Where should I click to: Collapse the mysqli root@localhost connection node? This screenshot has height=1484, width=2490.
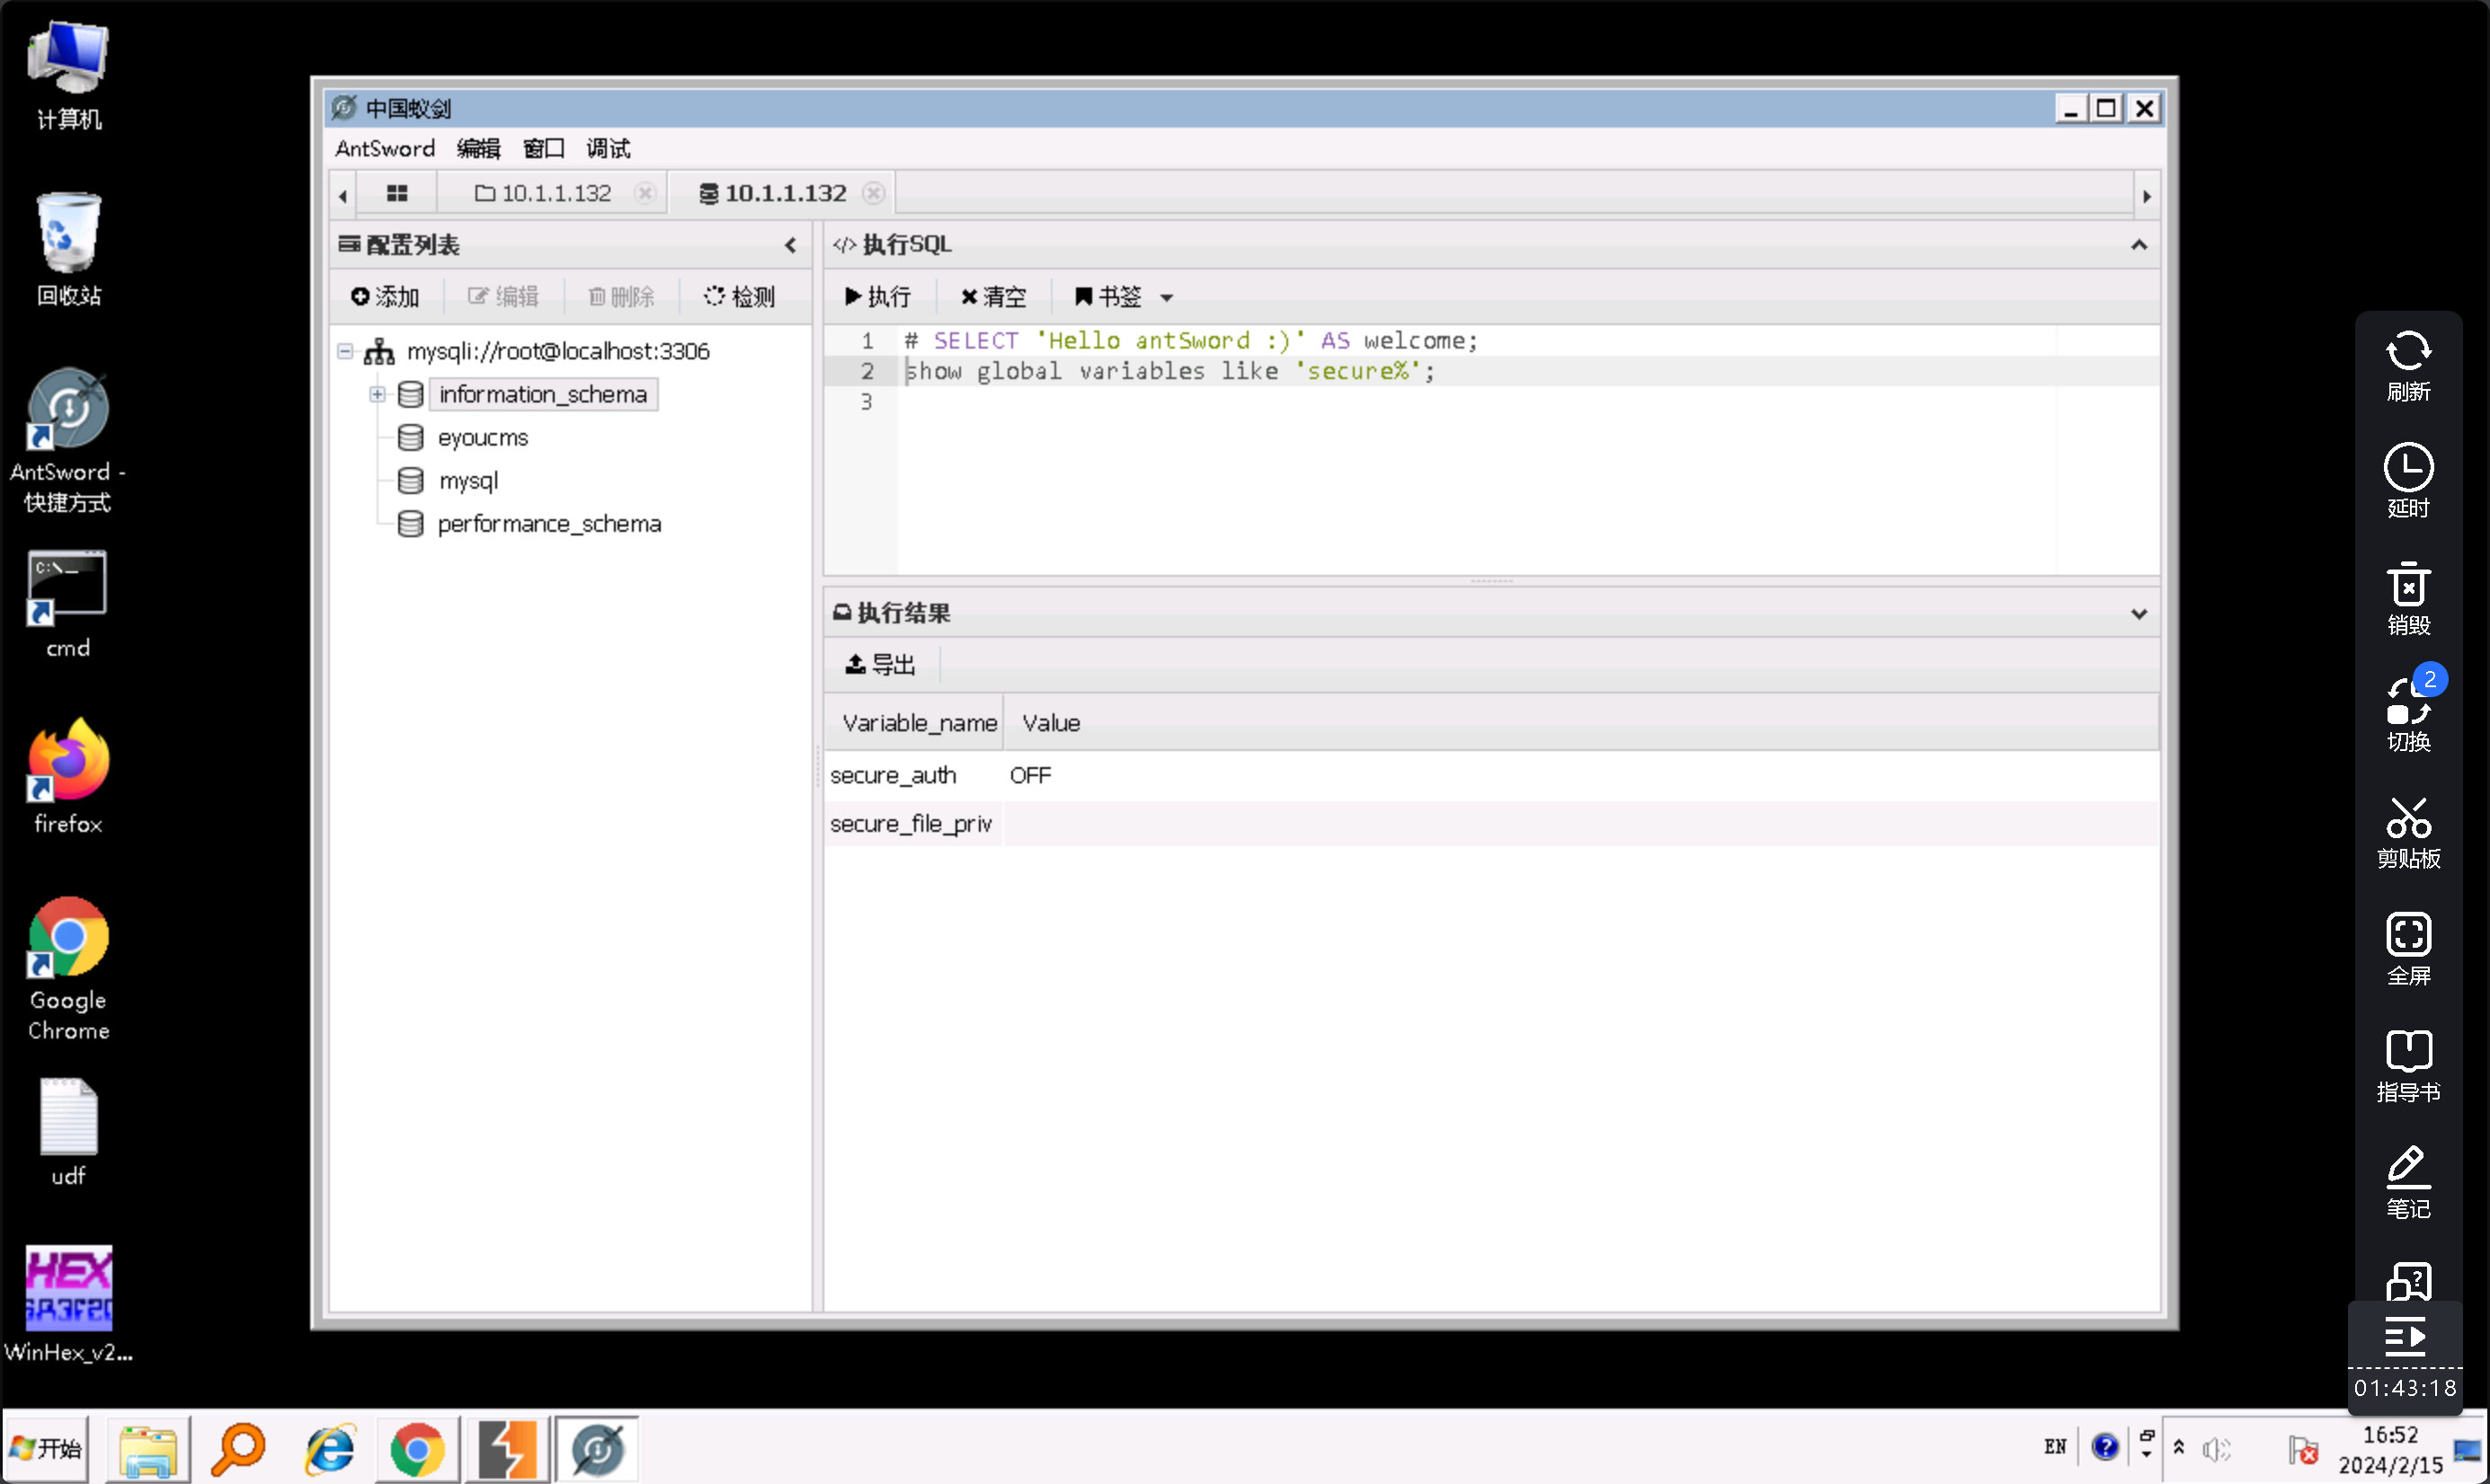[345, 351]
